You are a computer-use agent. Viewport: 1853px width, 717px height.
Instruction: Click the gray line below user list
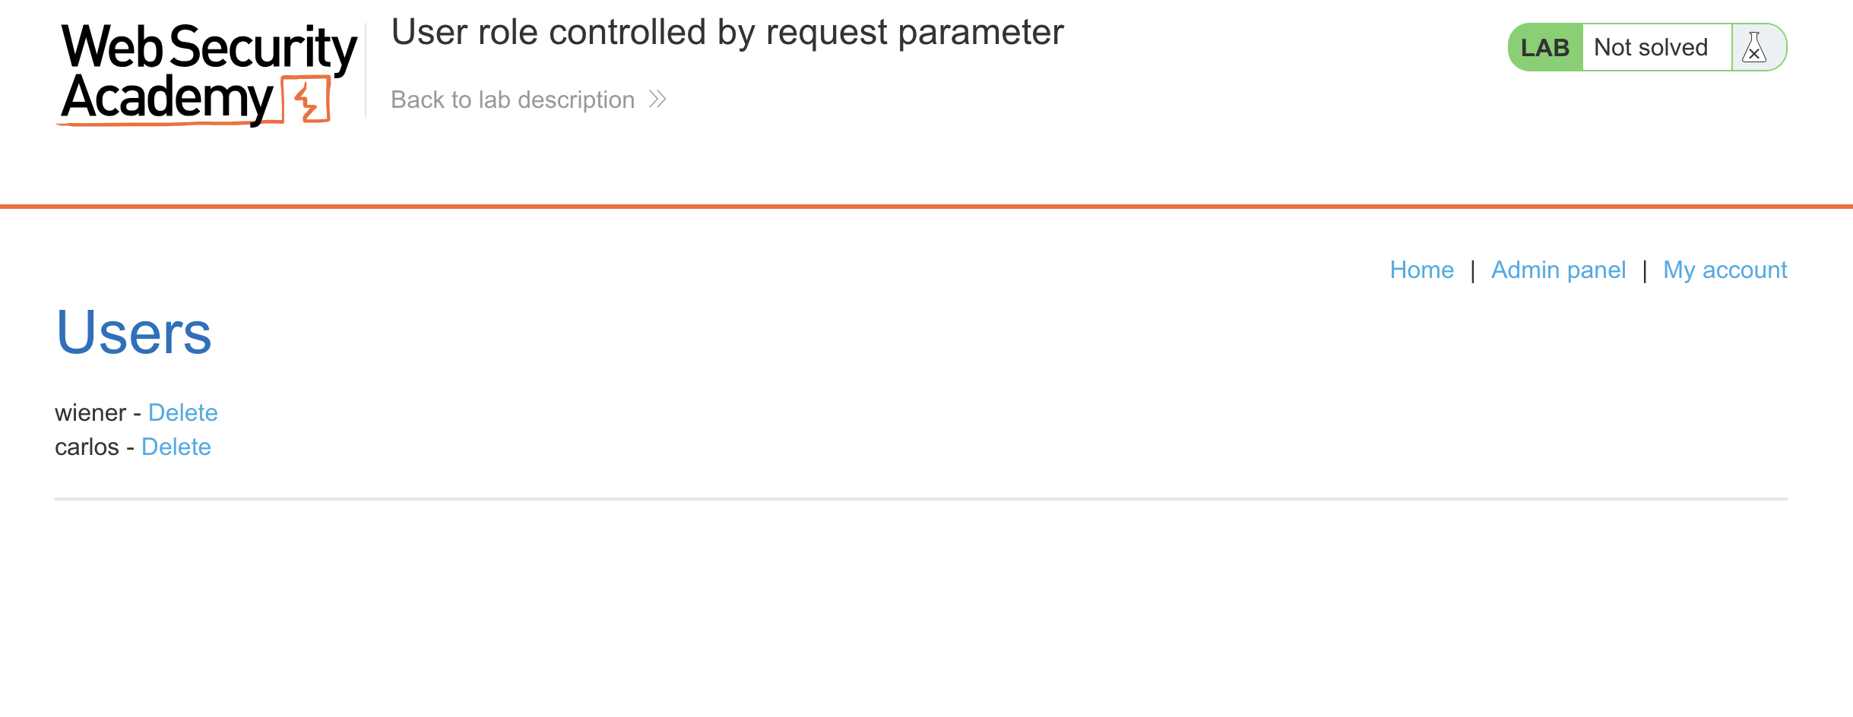[x=920, y=499]
